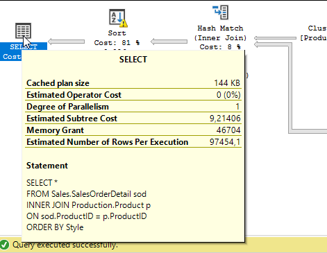Click 'Estimated Number of Rows Per Execution'
Viewport: 327px width, 253px height.
[x=108, y=142]
